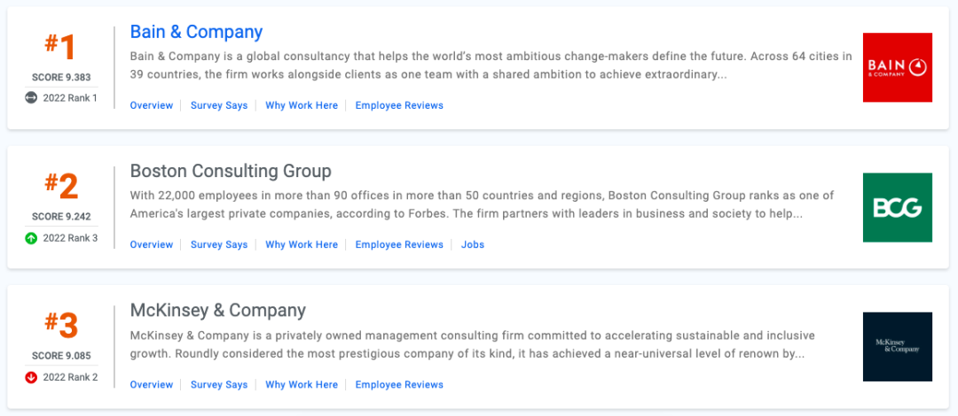Viewport: 958px width, 416px height.
Task: Open Why Work Here for McKinsey
Action: tap(302, 385)
